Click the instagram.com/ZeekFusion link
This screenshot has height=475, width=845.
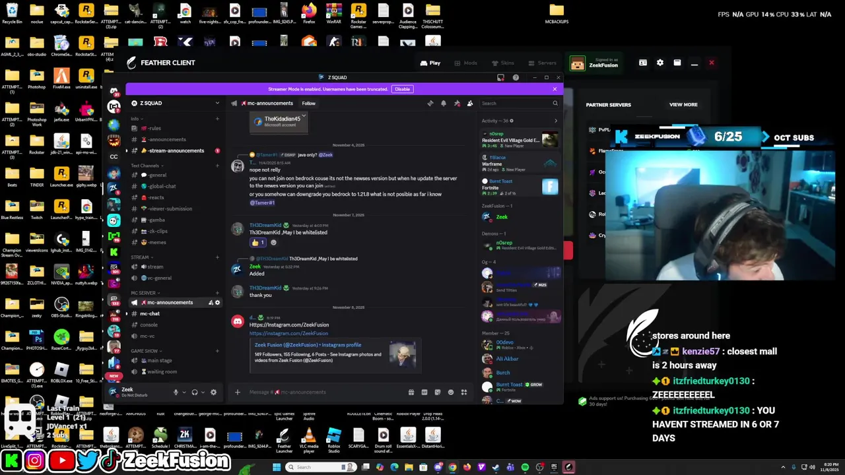click(x=288, y=334)
